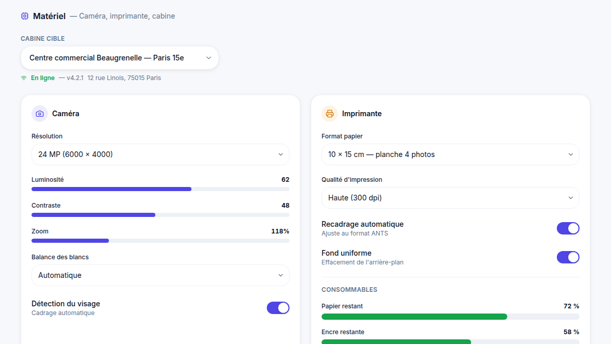Click the 'Ajuste au format ANTS' description
611x344 pixels.
[355, 233]
